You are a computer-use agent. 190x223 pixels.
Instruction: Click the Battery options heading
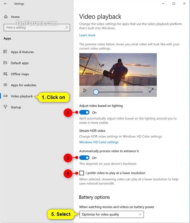(94, 197)
